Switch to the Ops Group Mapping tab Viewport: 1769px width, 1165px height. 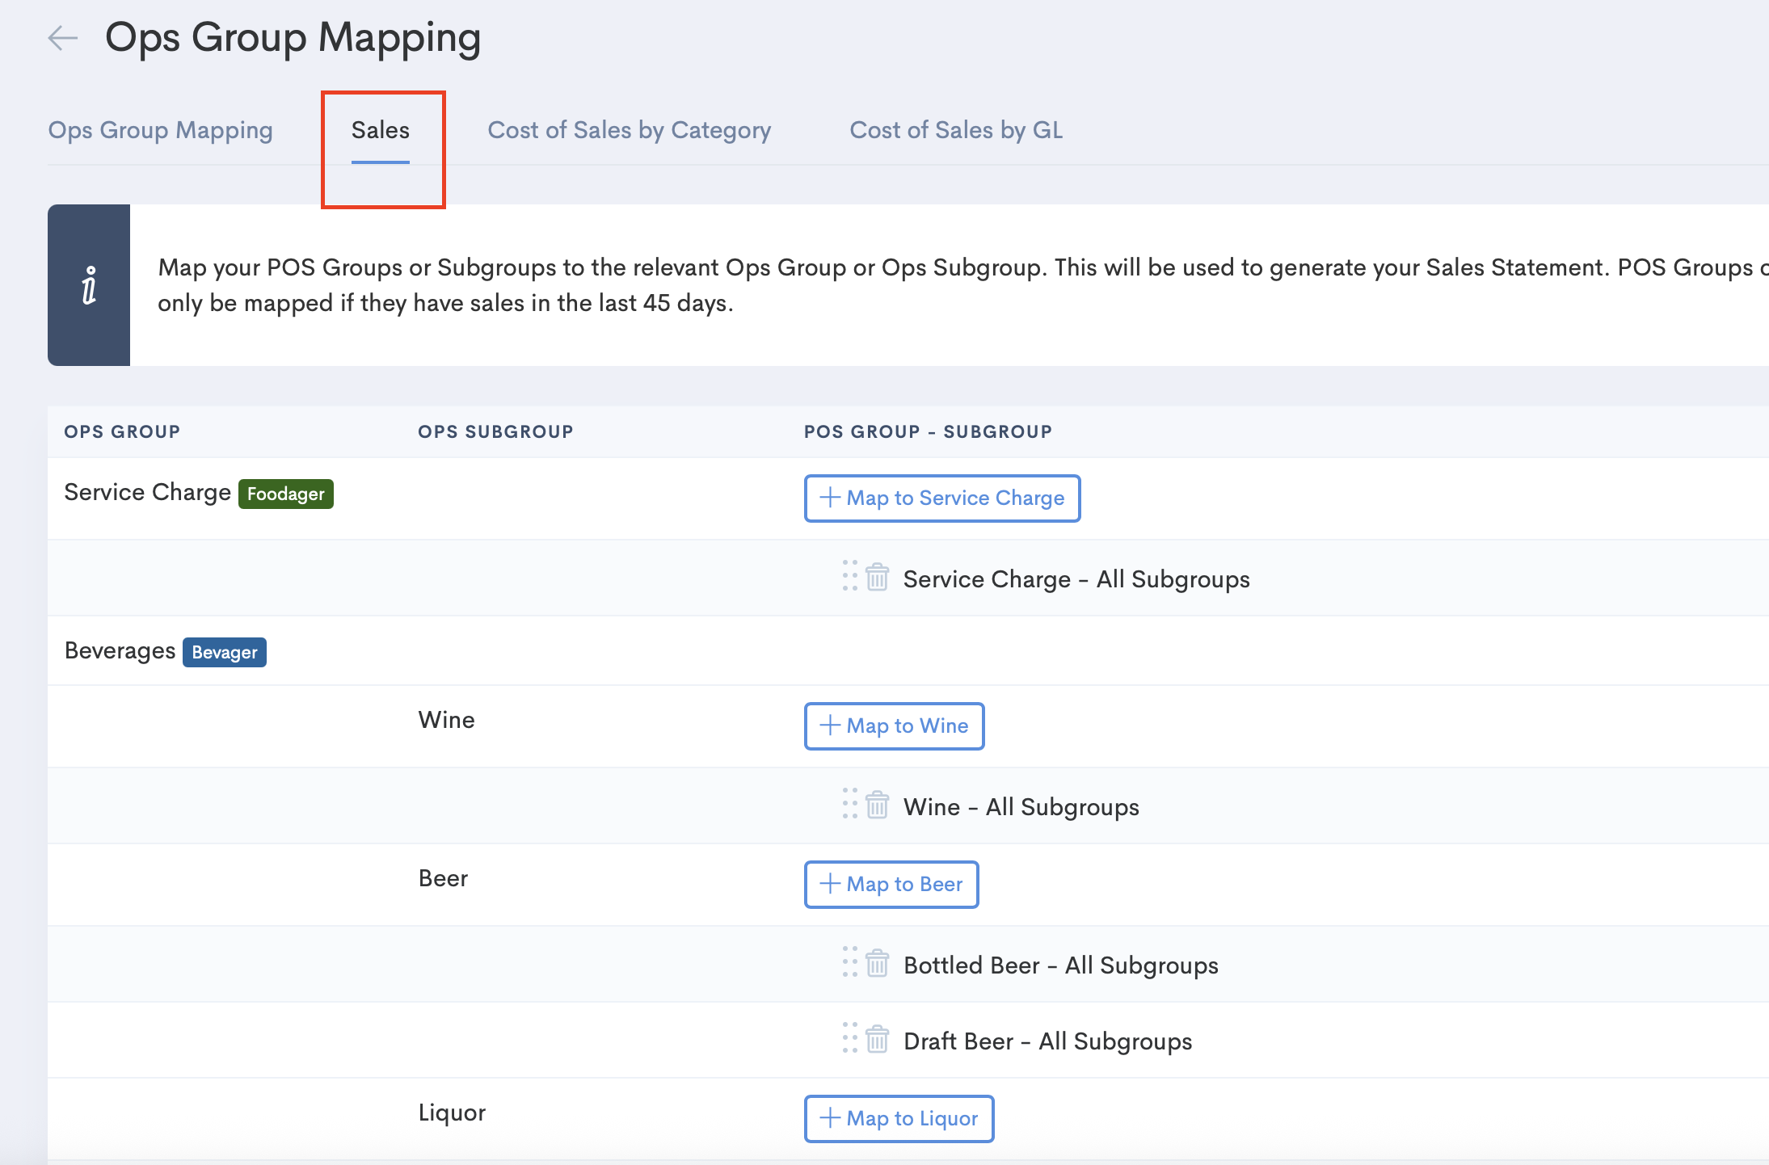[160, 129]
